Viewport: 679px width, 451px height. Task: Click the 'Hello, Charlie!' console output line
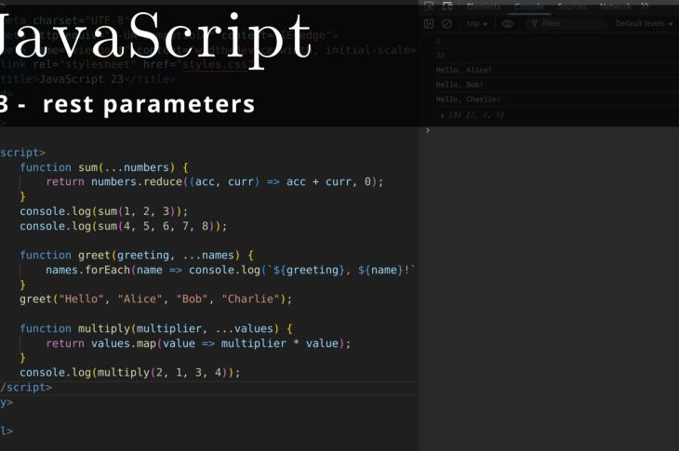point(468,99)
